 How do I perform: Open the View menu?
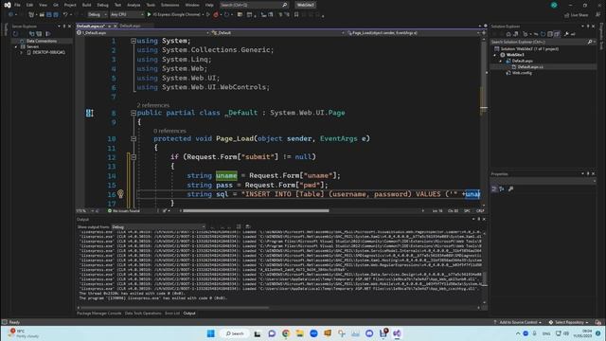43,5
